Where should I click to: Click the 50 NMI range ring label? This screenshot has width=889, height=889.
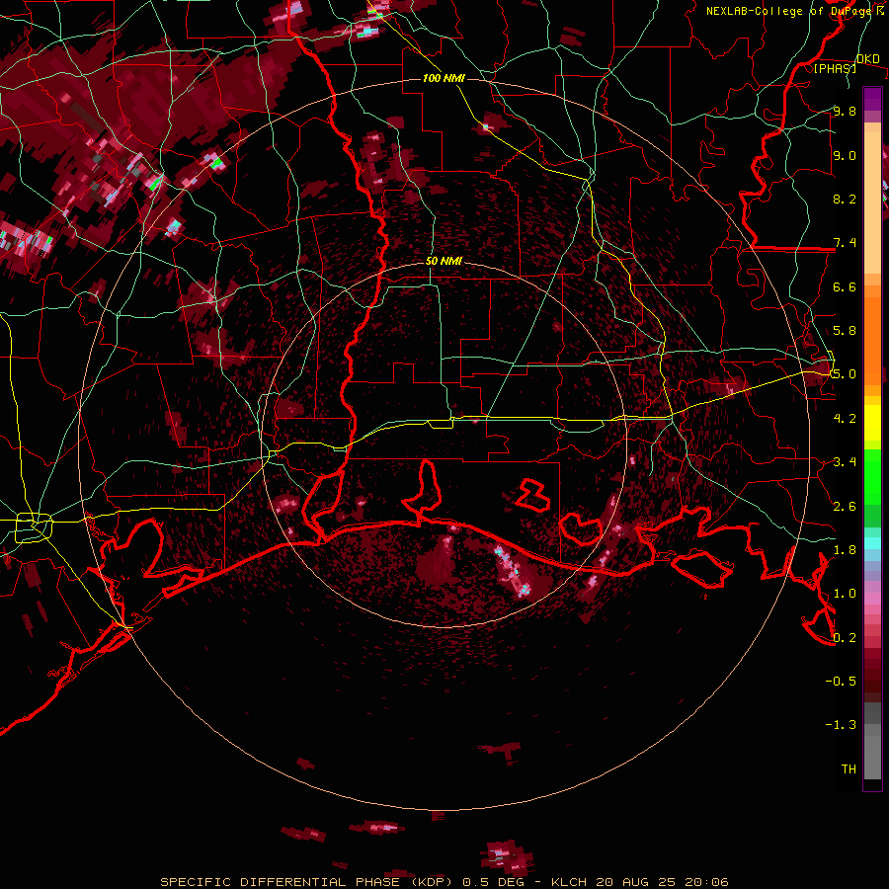pos(444,262)
